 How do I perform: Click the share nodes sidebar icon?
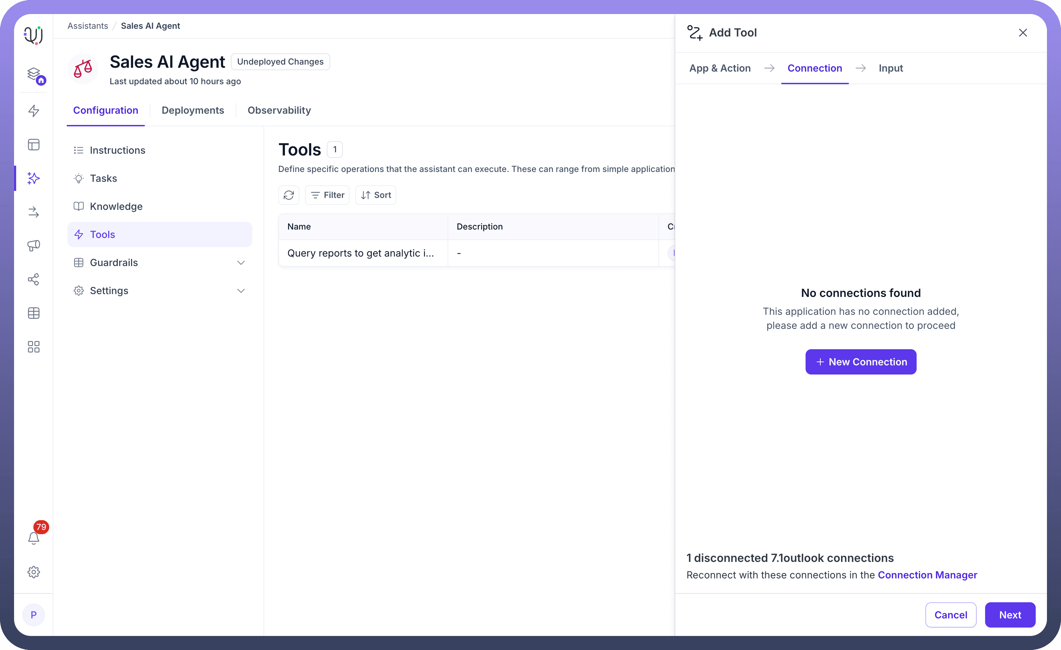click(x=34, y=279)
